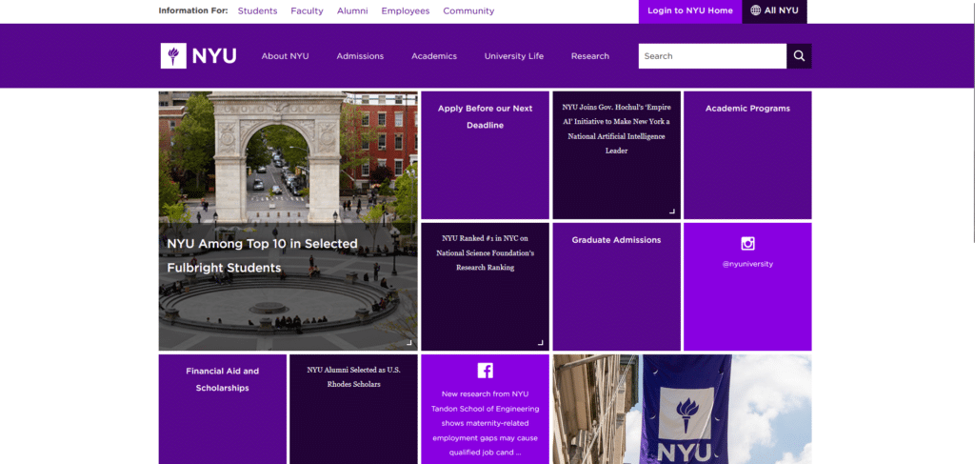
Task: Open NYU Among Top 10 Fulbright headline
Action: pyautogui.click(x=263, y=255)
